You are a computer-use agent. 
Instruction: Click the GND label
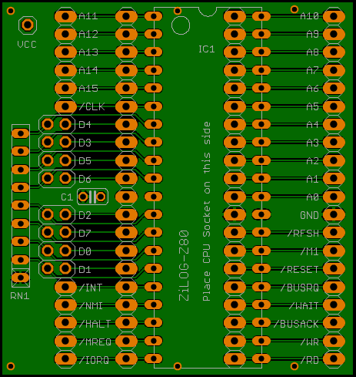click(x=309, y=215)
